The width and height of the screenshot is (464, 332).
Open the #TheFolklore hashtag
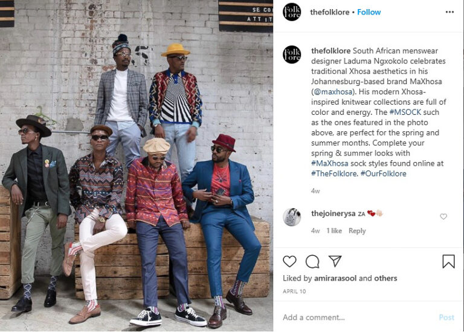point(334,174)
